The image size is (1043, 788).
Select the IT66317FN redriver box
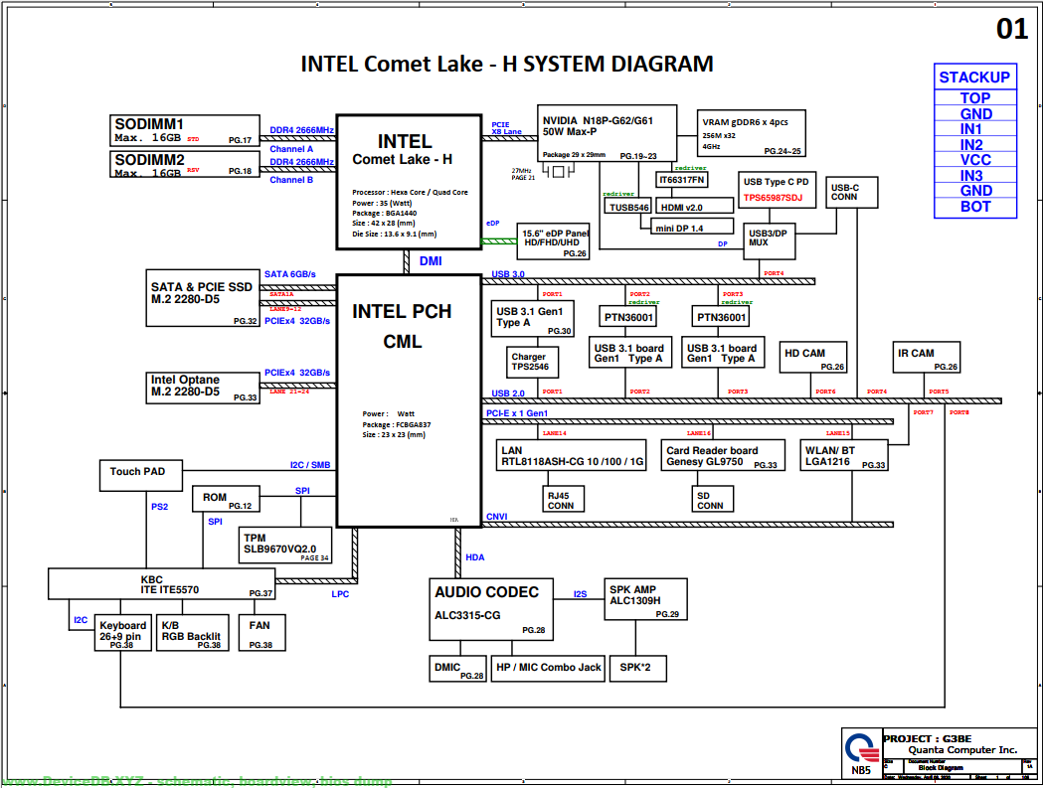(682, 180)
